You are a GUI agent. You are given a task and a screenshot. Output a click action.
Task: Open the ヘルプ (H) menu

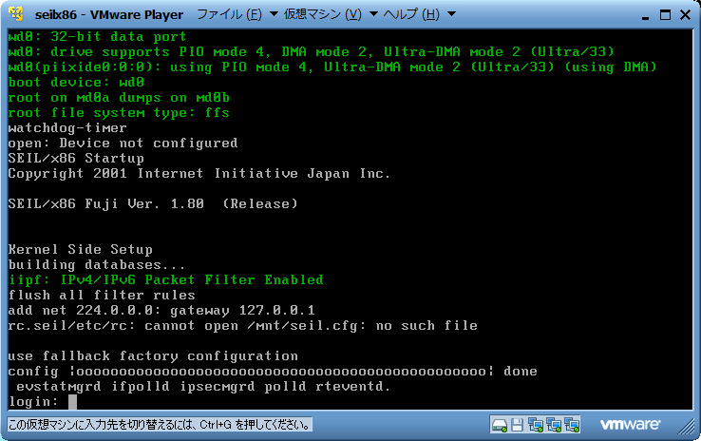(x=411, y=14)
